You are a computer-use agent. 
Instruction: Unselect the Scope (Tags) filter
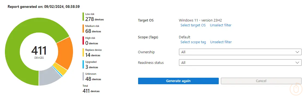click(x=221, y=42)
